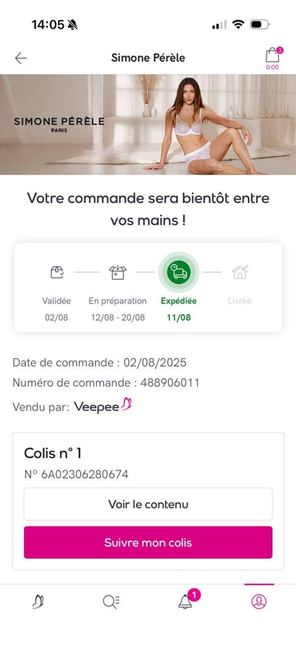The width and height of the screenshot is (296, 645).
Task: Tap the Veepee butterfly logo
Action: 103,406
